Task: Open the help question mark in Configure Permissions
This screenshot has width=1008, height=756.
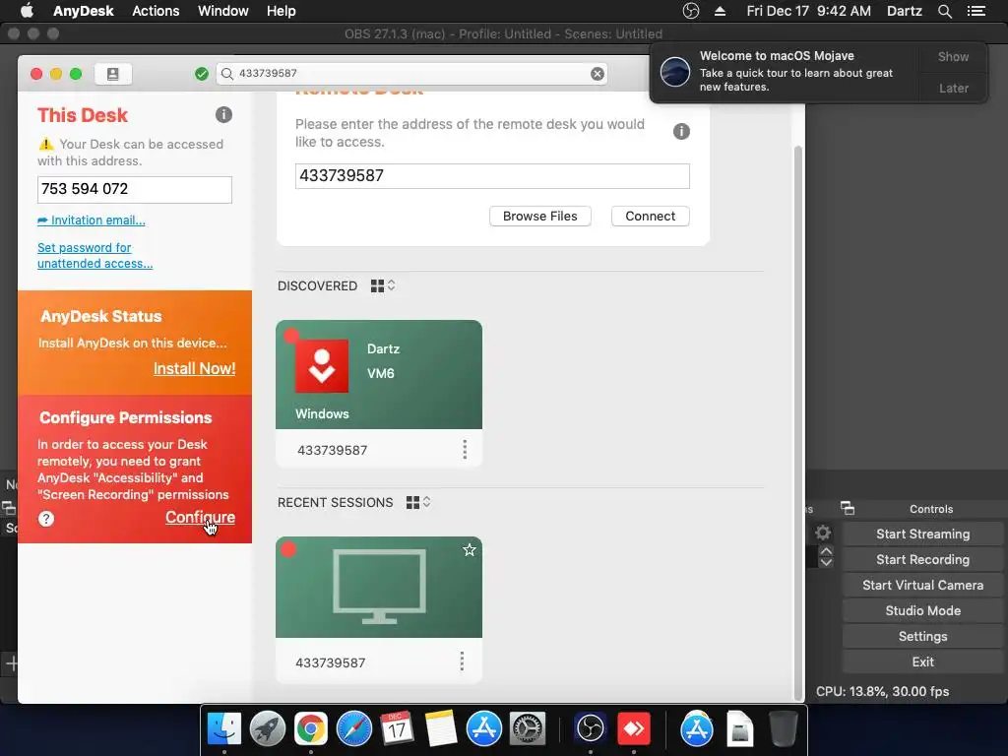Action: 46,519
